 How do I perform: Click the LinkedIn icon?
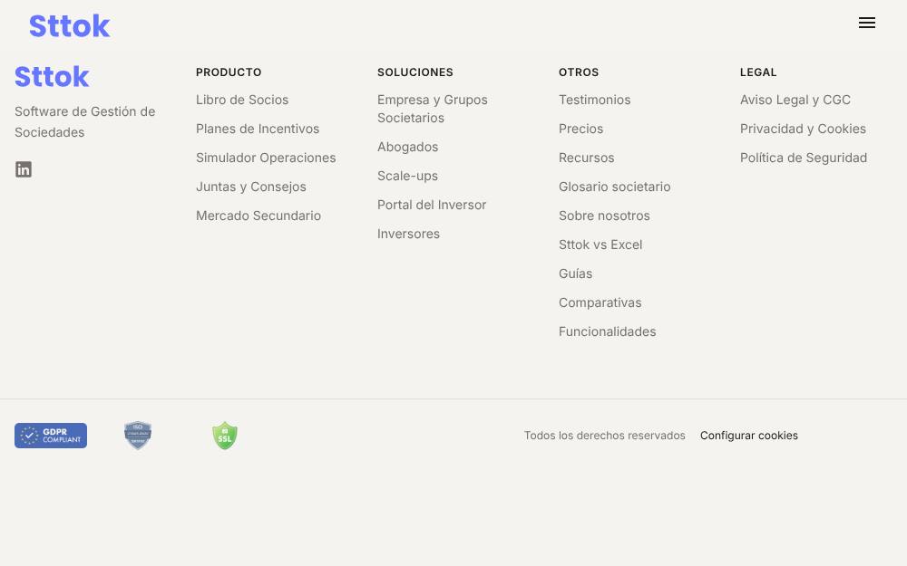[24, 169]
